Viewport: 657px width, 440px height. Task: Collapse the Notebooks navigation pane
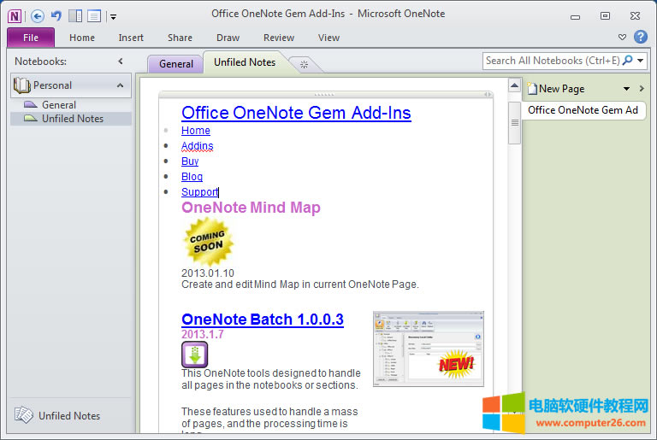pos(121,62)
